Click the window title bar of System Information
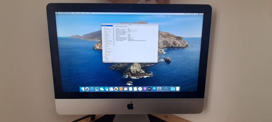Image resolution: width=272 pixels, height=122 pixels. click(130, 24)
